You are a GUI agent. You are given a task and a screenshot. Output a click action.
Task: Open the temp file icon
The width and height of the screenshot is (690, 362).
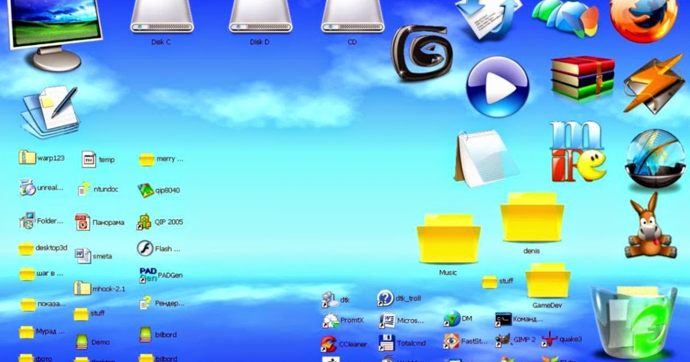[x=89, y=159]
